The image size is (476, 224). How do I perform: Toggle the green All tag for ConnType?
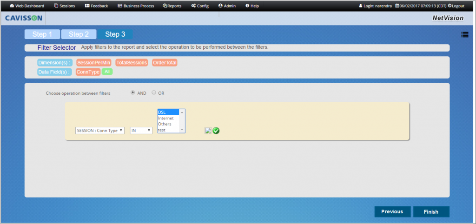[107, 72]
